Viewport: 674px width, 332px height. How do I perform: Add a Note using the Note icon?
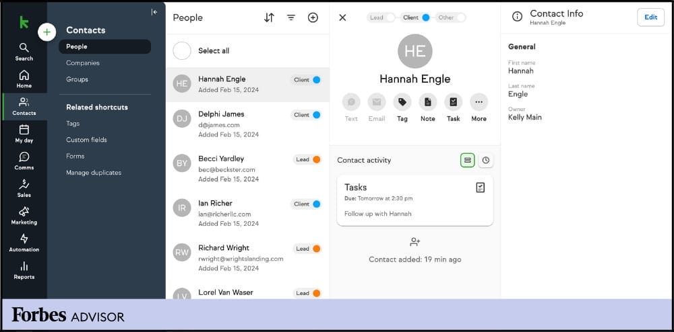click(x=427, y=102)
